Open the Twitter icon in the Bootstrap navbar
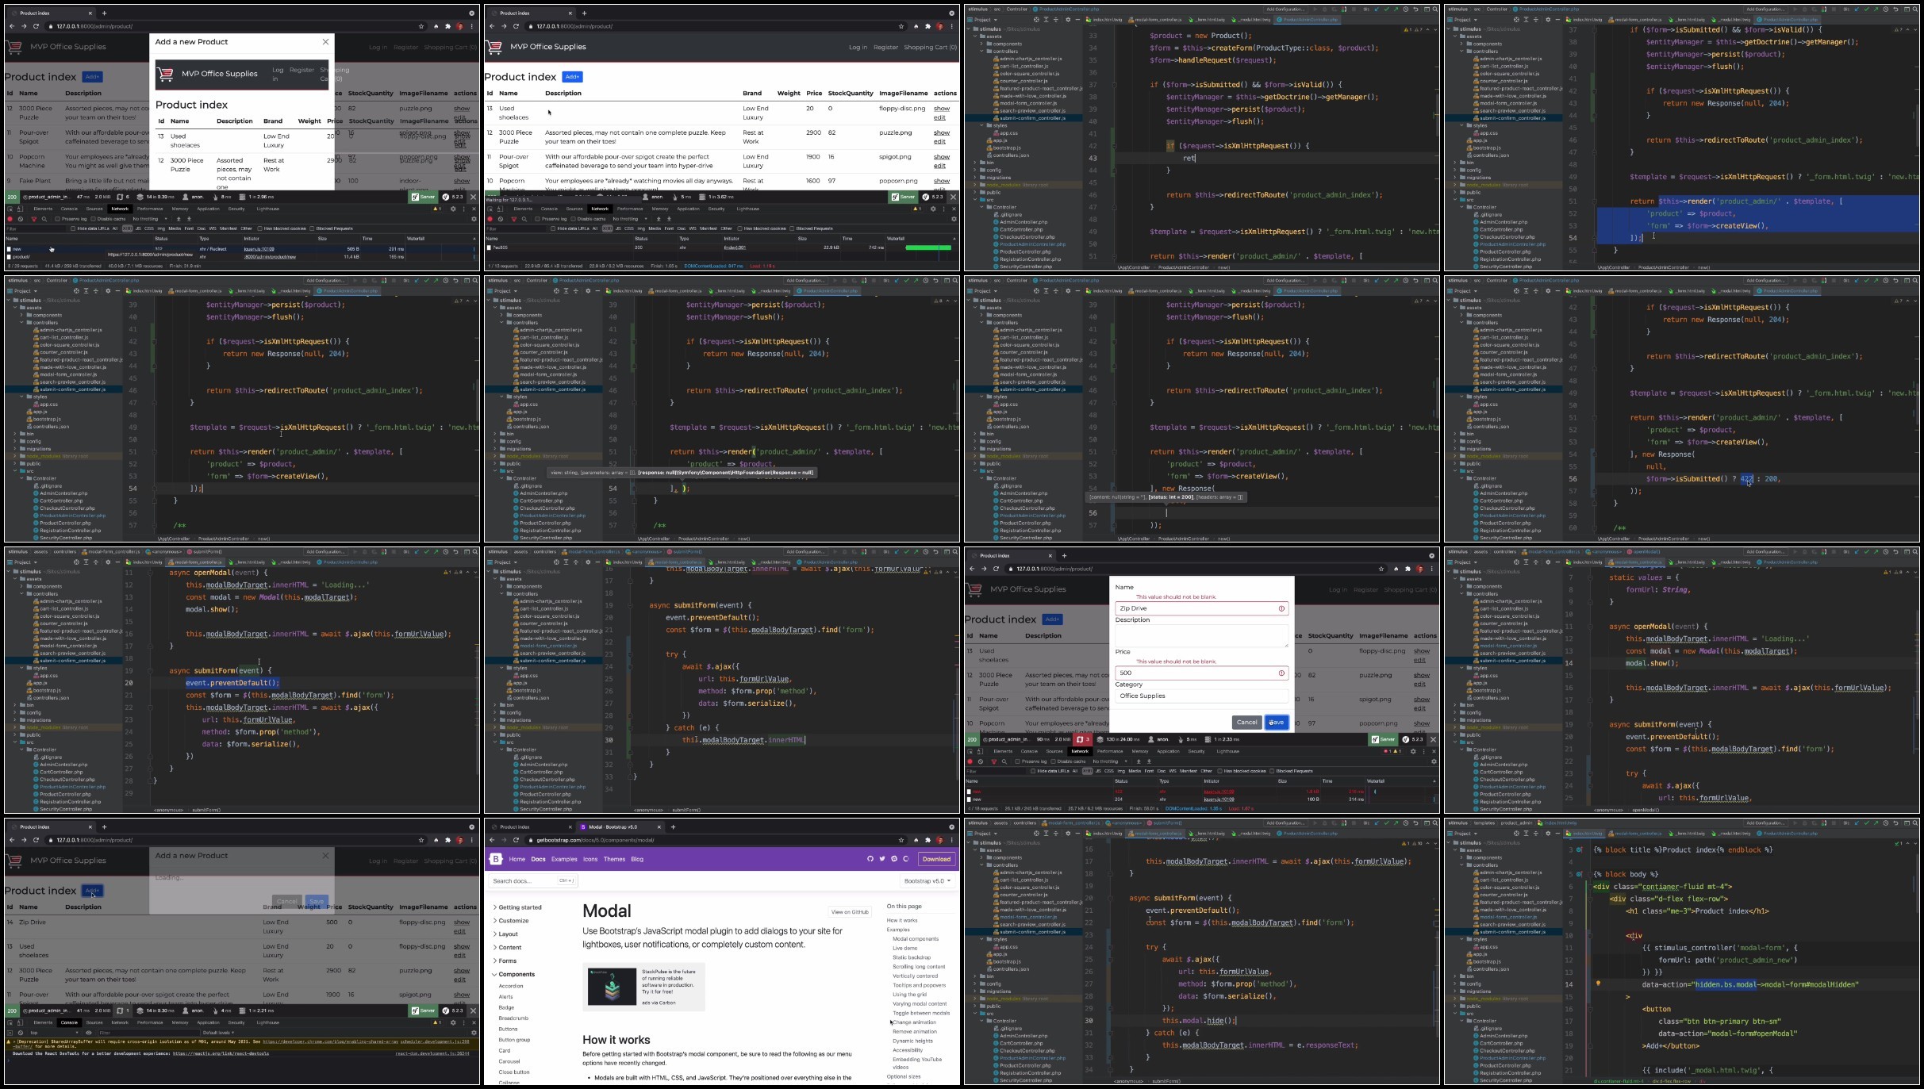 tap(882, 859)
